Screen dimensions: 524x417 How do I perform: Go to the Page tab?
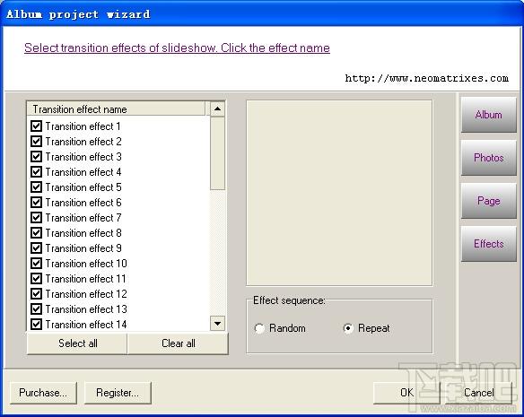click(x=489, y=201)
